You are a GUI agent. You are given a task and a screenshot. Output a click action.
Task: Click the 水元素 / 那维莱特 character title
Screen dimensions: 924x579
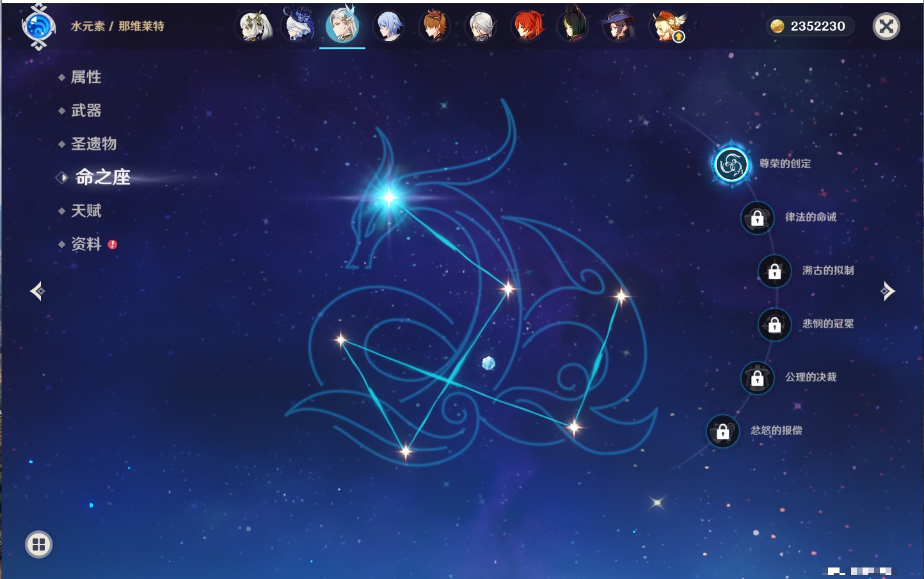pos(117,26)
